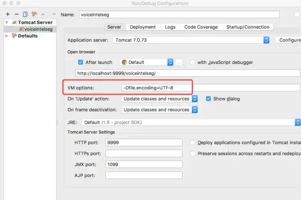Enable with JavaScript debugger checkbox
Image resolution: width=301 pixels, height=200 pixels.
point(192,62)
